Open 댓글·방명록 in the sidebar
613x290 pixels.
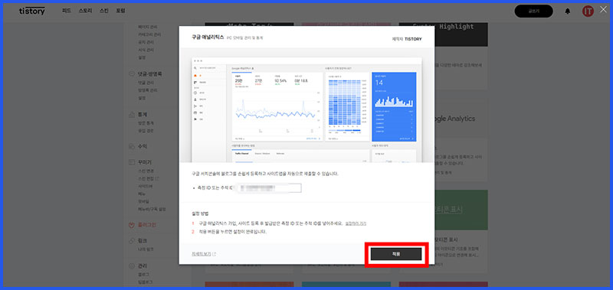pyautogui.click(x=150, y=73)
